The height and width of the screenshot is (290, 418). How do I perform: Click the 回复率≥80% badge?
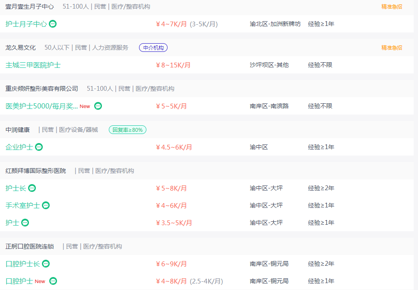[127, 130]
